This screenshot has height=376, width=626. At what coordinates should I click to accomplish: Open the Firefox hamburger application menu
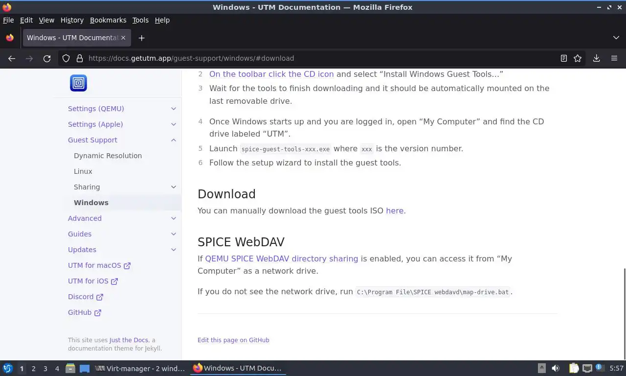click(614, 58)
